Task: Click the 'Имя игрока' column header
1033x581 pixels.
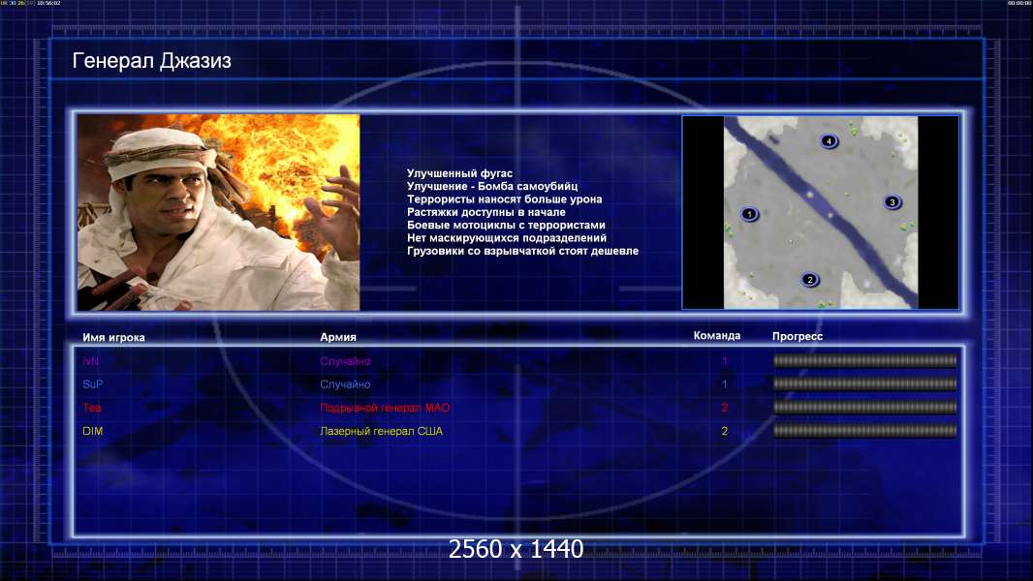Action: [x=113, y=338]
